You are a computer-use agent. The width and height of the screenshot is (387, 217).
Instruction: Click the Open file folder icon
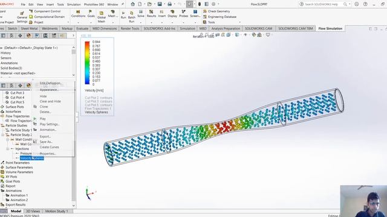[149, 4]
